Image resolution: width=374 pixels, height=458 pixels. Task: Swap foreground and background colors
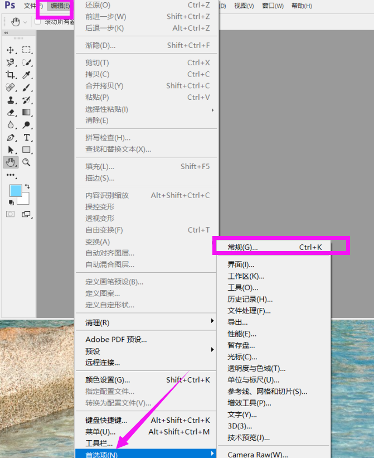(x=27, y=186)
